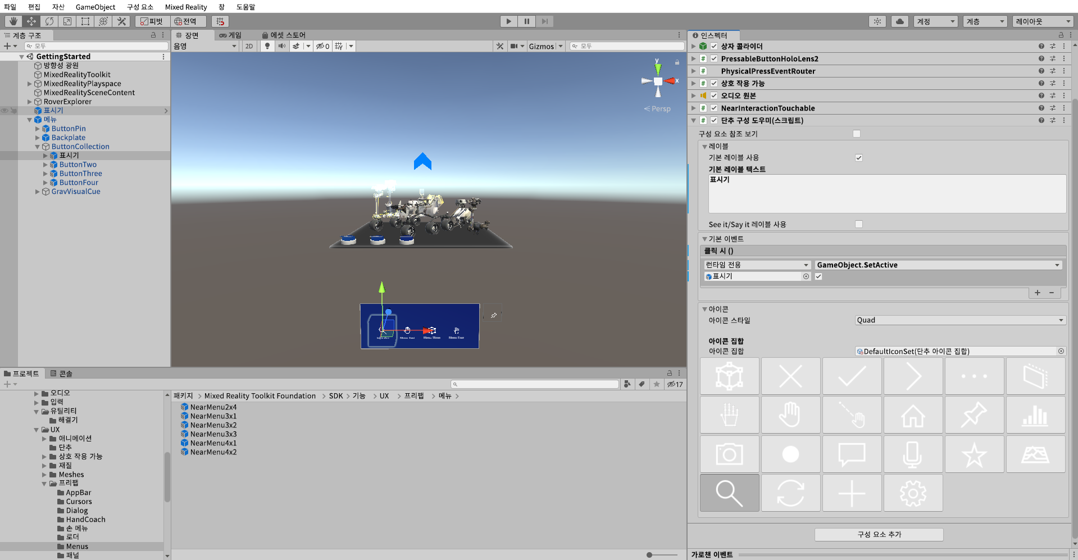Open Gizmos dropdown in scene view
The height and width of the screenshot is (560, 1078).
pyautogui.click(x=545, y=46)
